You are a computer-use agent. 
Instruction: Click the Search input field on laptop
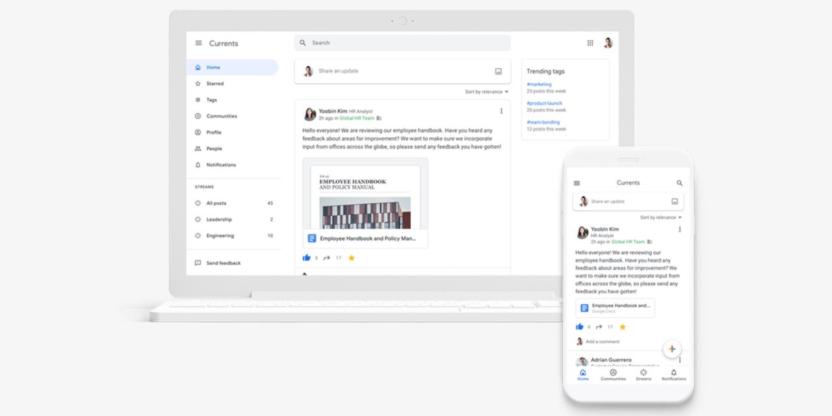tap(403, 43)
